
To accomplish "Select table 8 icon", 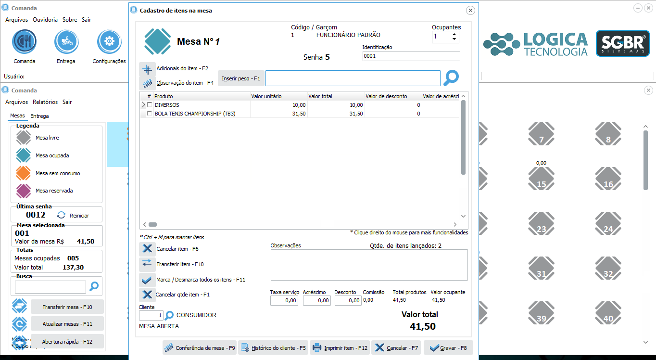I will [608, 134].
